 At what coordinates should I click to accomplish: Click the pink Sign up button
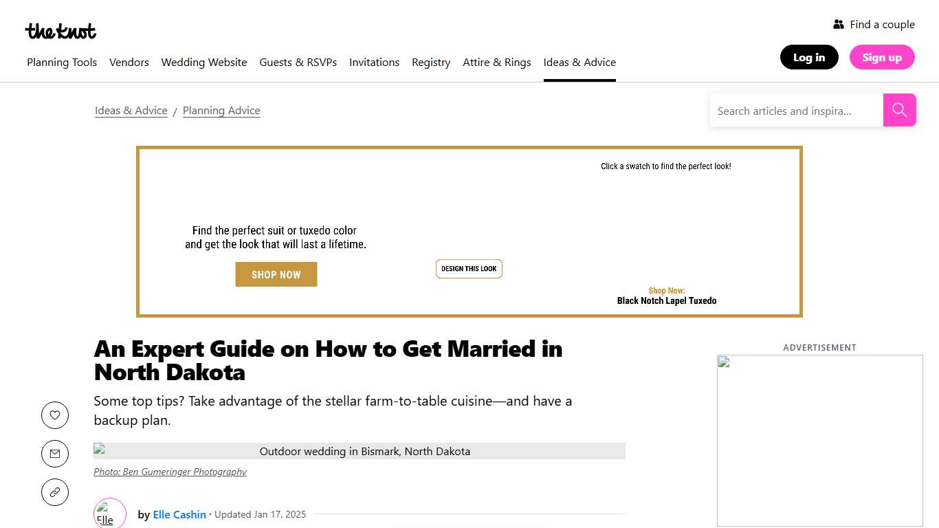pos(882,57)
